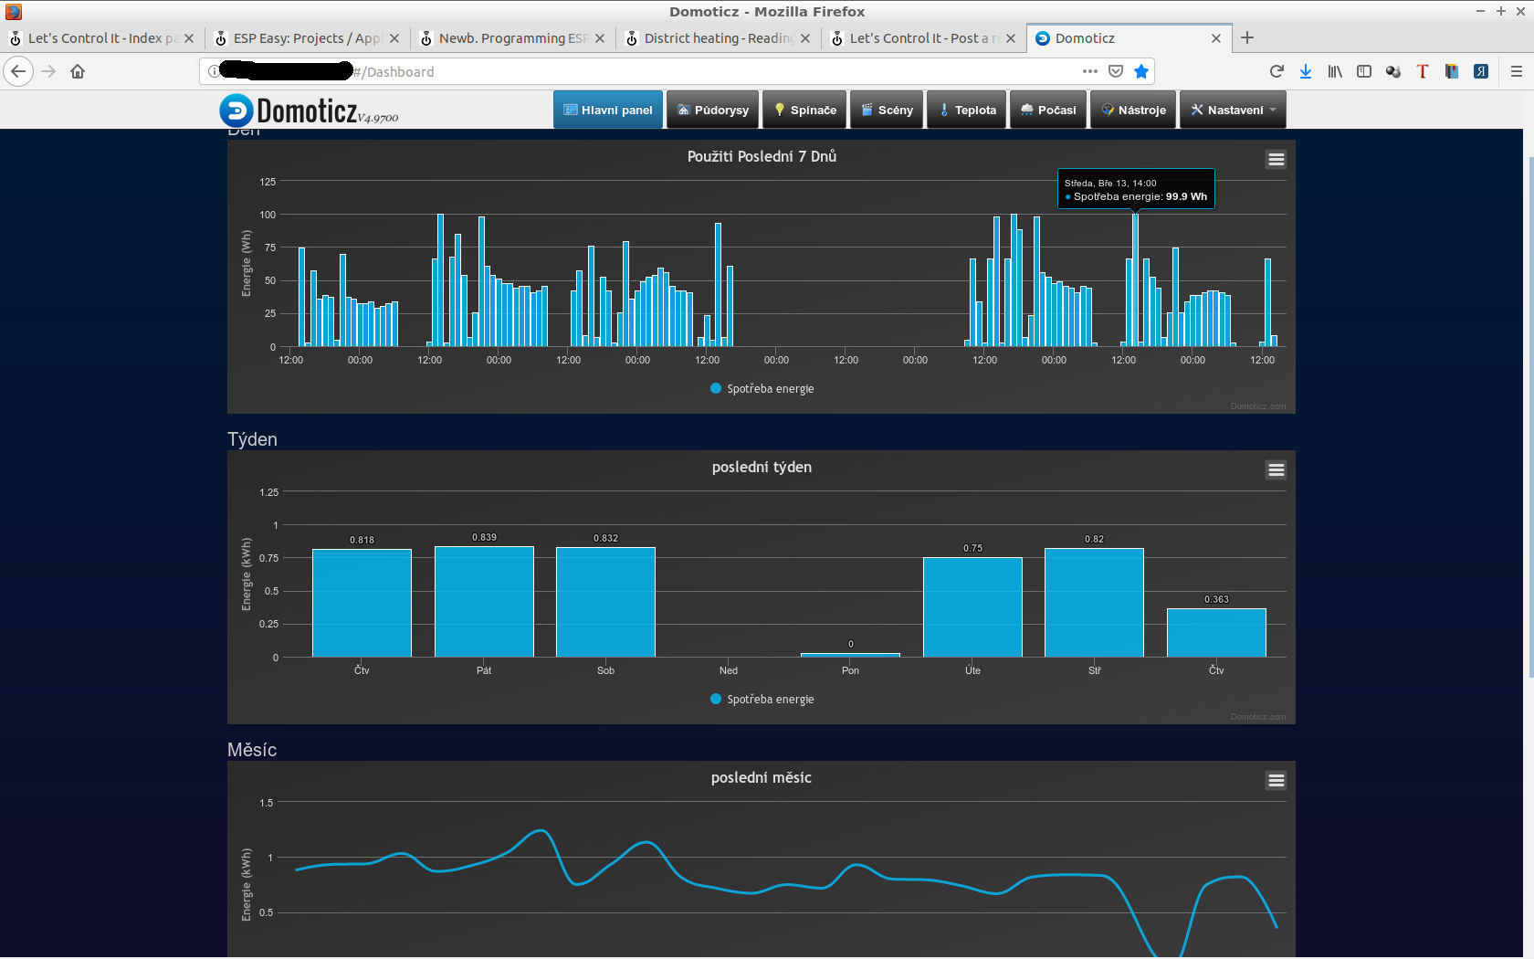The image size is (1534, 959).
Task: Click the Domoticz logo
Action: tap(309, 111)
